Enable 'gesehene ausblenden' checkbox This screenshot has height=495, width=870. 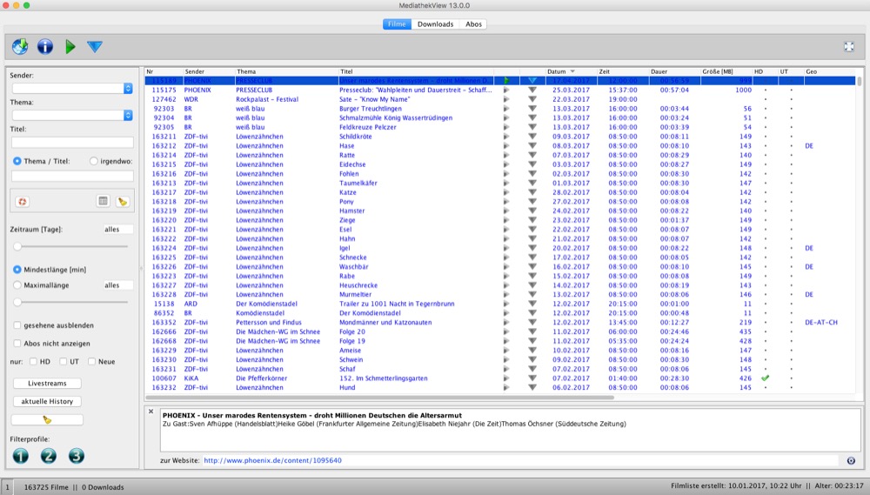17,325
